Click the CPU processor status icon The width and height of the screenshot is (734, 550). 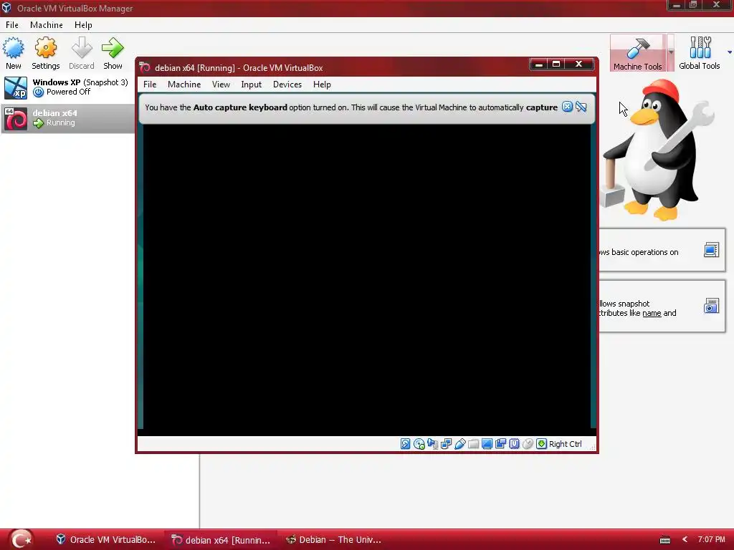[x=514, y=444]
